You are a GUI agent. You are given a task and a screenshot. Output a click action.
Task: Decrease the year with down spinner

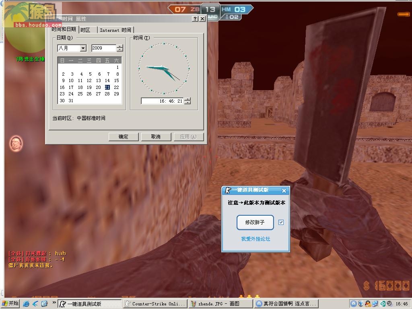pos(120,49)
